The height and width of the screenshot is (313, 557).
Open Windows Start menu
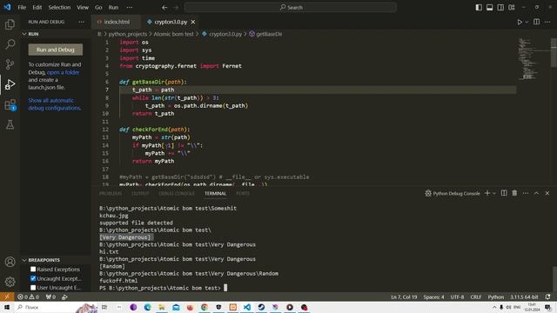click(x=7, y=307)
